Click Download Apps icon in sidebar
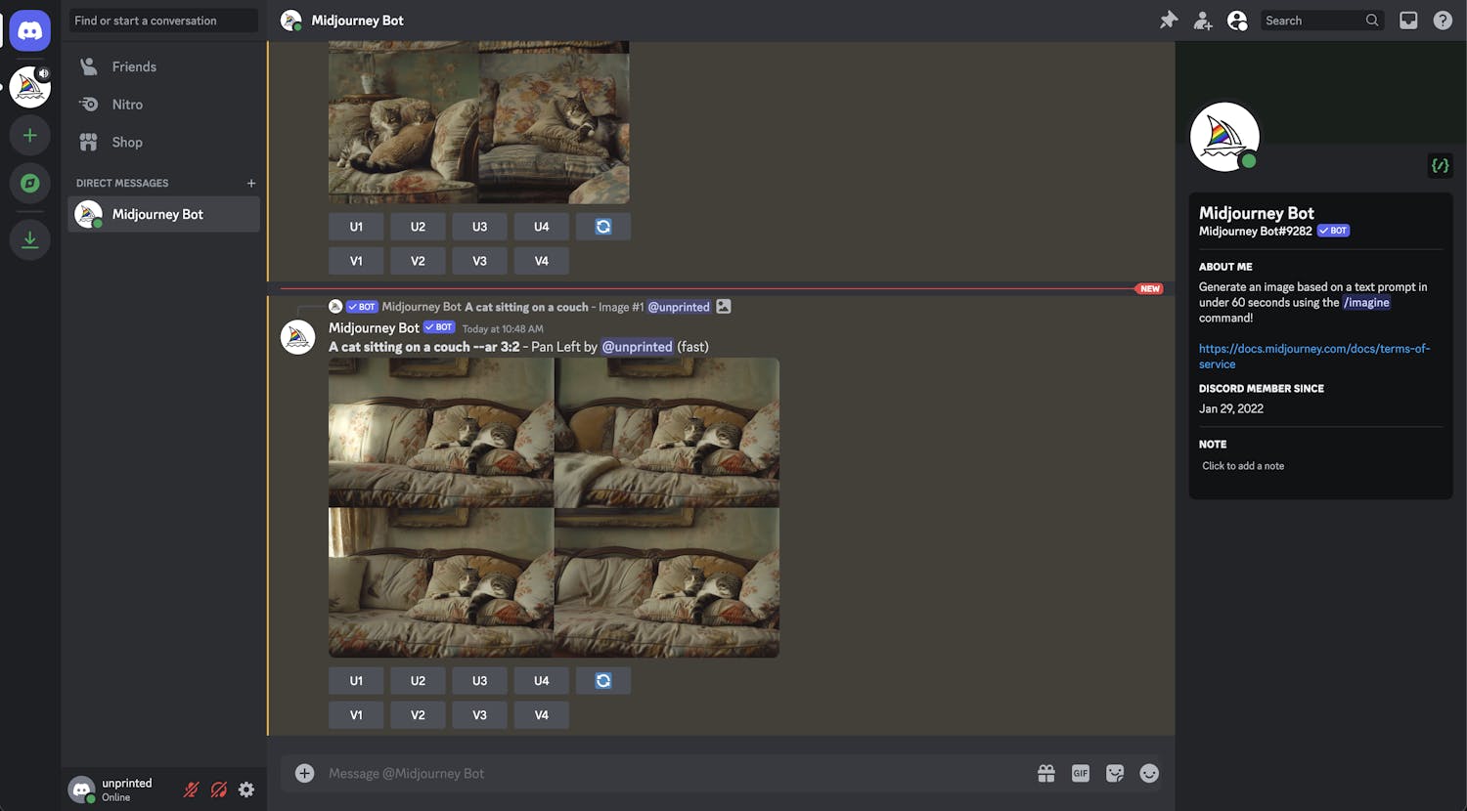 click(x=29, y=239)
